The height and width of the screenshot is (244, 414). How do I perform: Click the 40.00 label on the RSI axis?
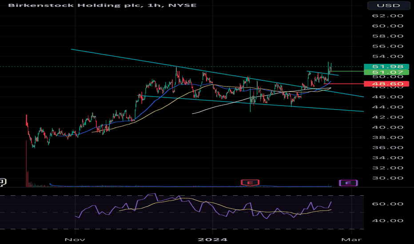tap(388, 221)
